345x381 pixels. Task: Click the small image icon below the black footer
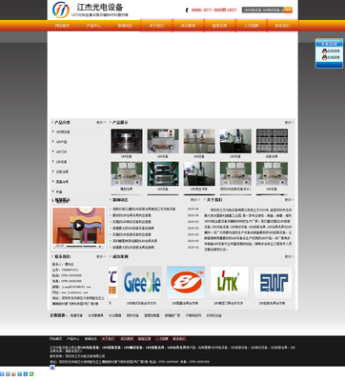52,368
